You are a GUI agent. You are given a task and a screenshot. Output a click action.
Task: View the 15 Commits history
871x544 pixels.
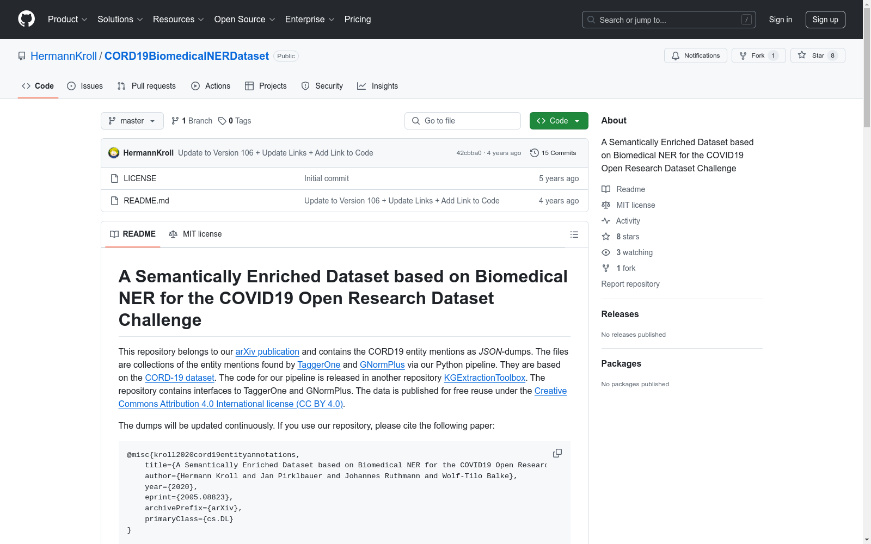(553, 153)
